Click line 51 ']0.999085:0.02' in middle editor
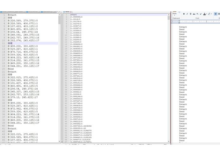Viewport: 220px width, 156px height. coord(78,128)
